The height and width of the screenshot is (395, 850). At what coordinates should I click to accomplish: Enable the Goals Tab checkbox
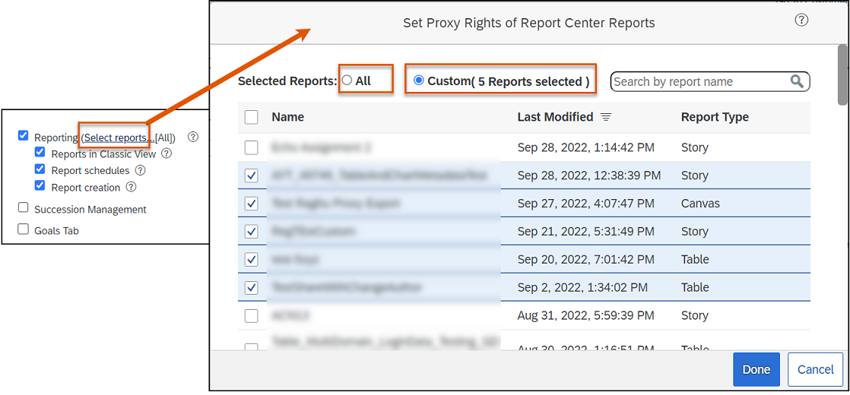click(23, 229)
